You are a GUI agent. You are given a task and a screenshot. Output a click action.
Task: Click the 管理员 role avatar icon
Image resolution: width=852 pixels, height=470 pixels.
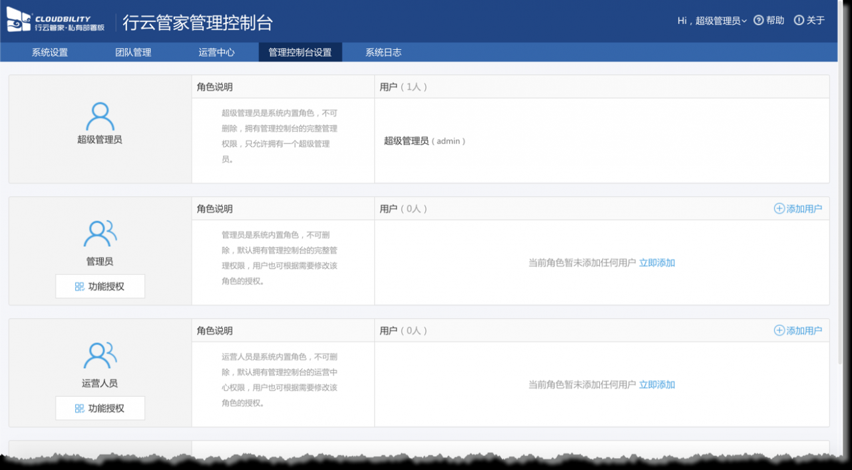pos(100,234)
